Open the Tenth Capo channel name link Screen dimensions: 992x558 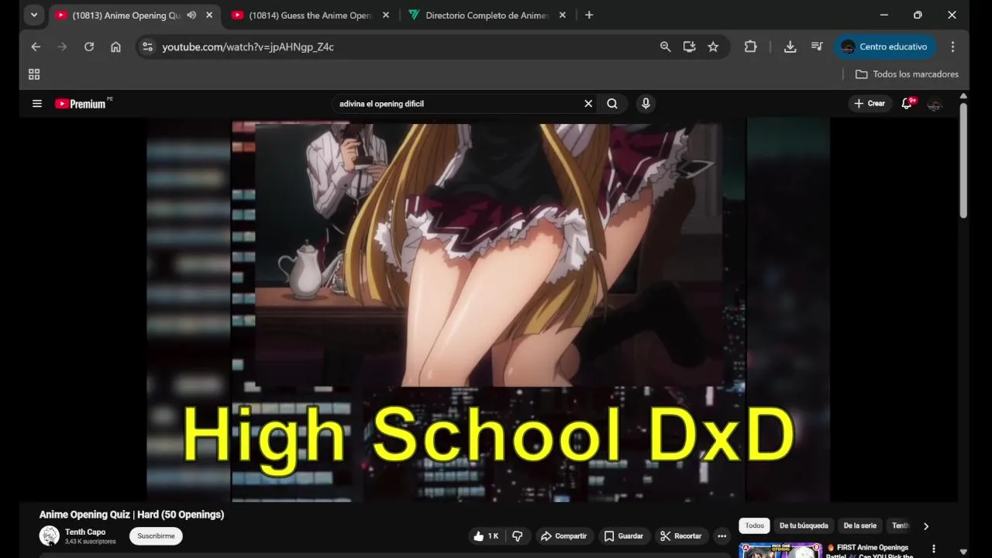coord(85,532)
